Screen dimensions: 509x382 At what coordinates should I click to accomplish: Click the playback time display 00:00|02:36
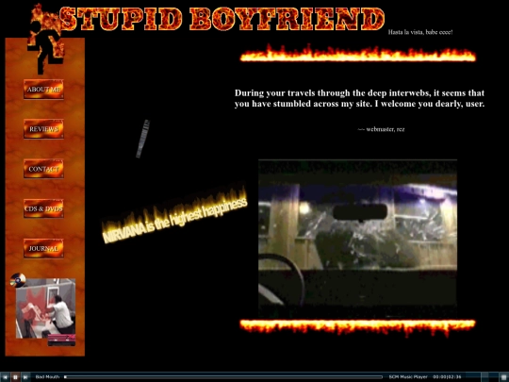coord(447,377)
